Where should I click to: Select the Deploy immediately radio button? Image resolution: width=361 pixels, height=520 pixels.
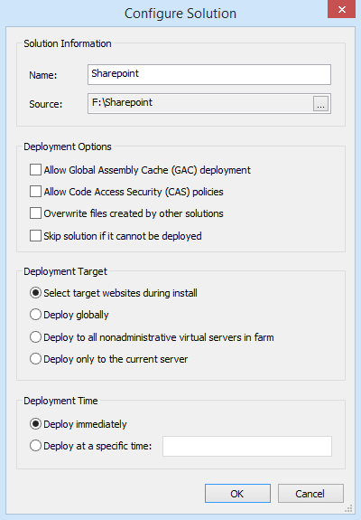(x=35, y=424)
